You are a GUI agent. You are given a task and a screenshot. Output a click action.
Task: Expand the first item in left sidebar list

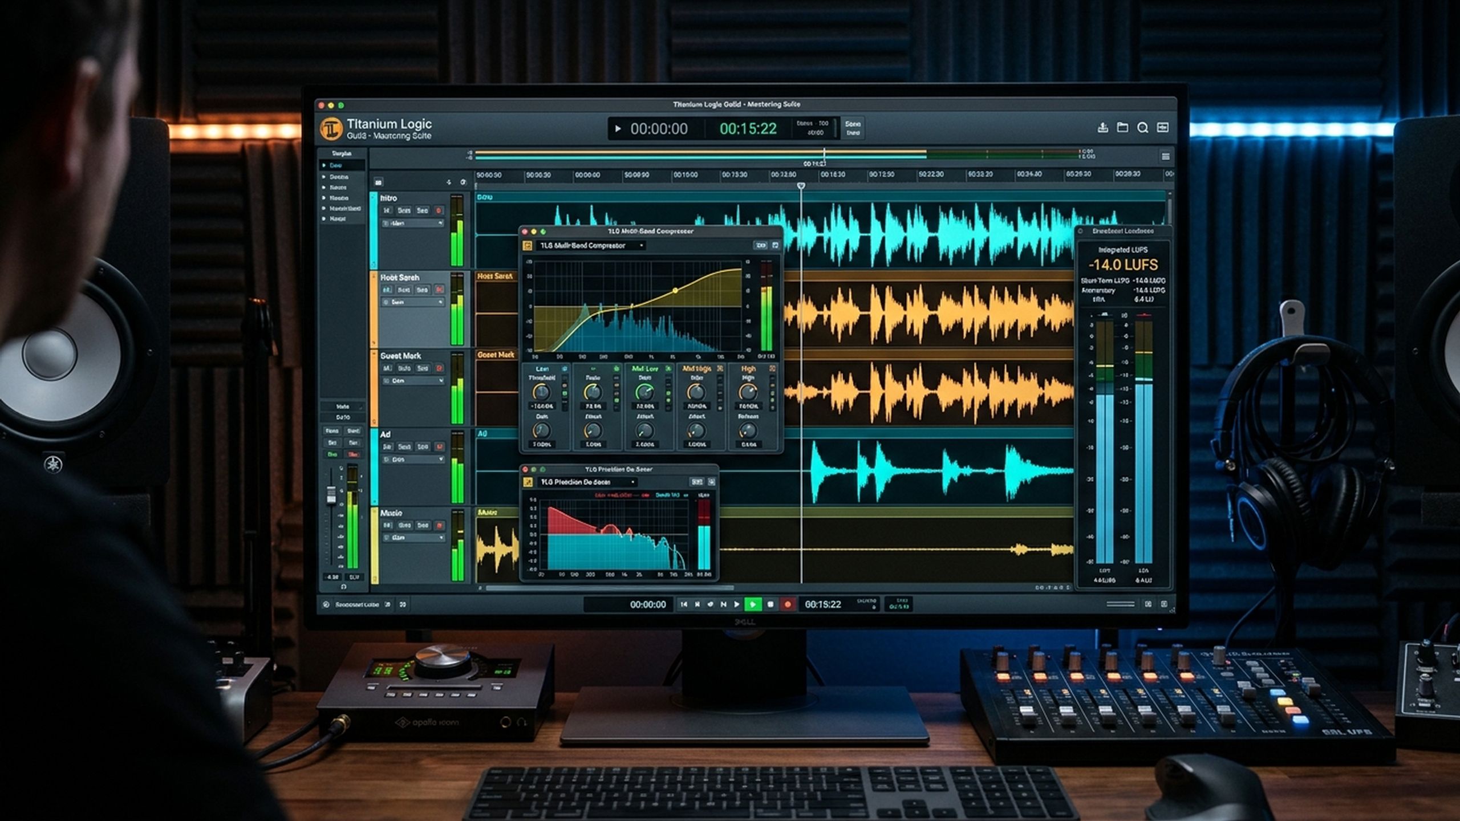point(324,165)
